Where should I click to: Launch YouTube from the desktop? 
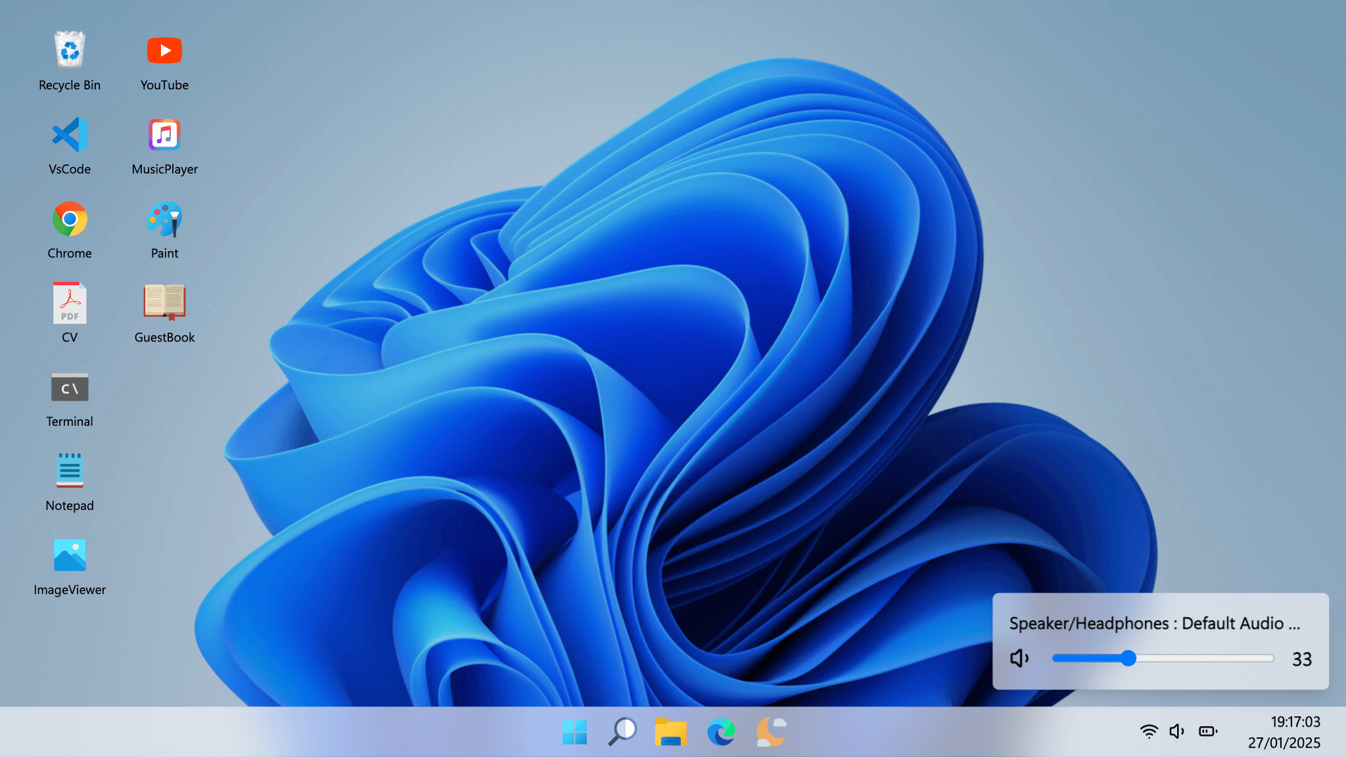coord(164,51)
